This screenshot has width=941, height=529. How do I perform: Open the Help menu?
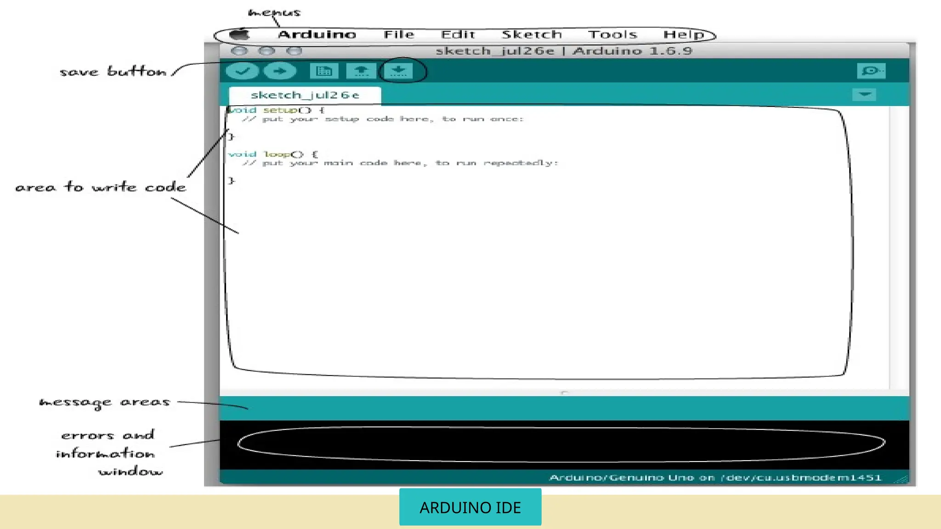click(684, 34)
